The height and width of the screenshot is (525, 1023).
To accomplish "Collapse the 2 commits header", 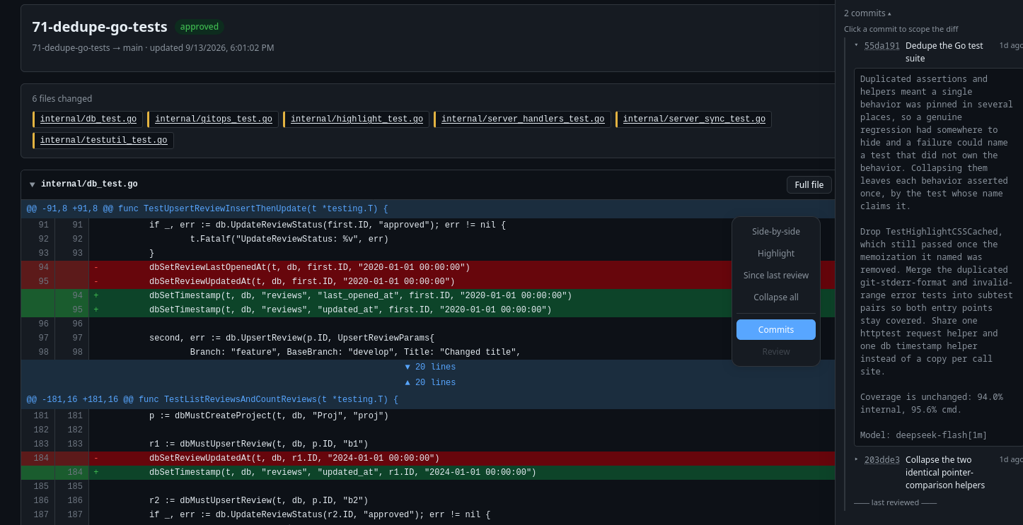I will point(867,13).
